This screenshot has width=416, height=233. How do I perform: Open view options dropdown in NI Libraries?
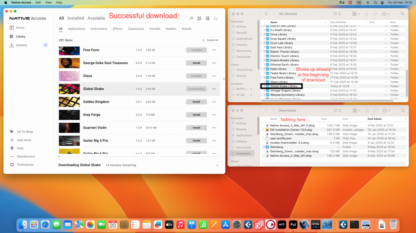click(x=337, y=14)
